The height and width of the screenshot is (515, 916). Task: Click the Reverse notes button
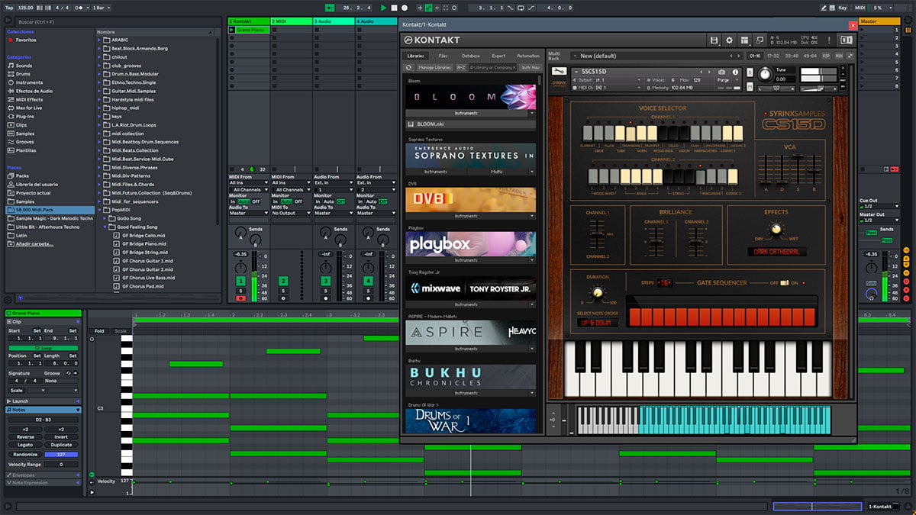tap(25, 437)
